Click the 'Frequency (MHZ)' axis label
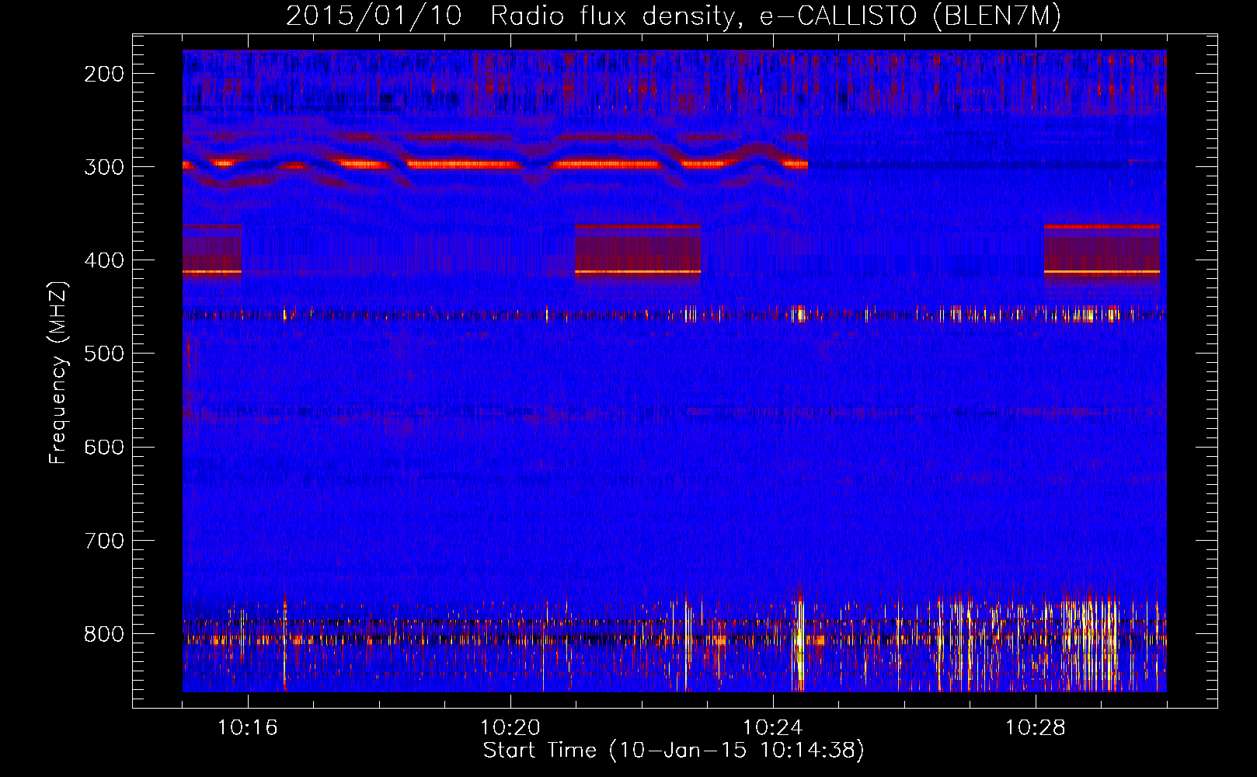This screenshot has width=1257, height=777. (x=58, y=372)
